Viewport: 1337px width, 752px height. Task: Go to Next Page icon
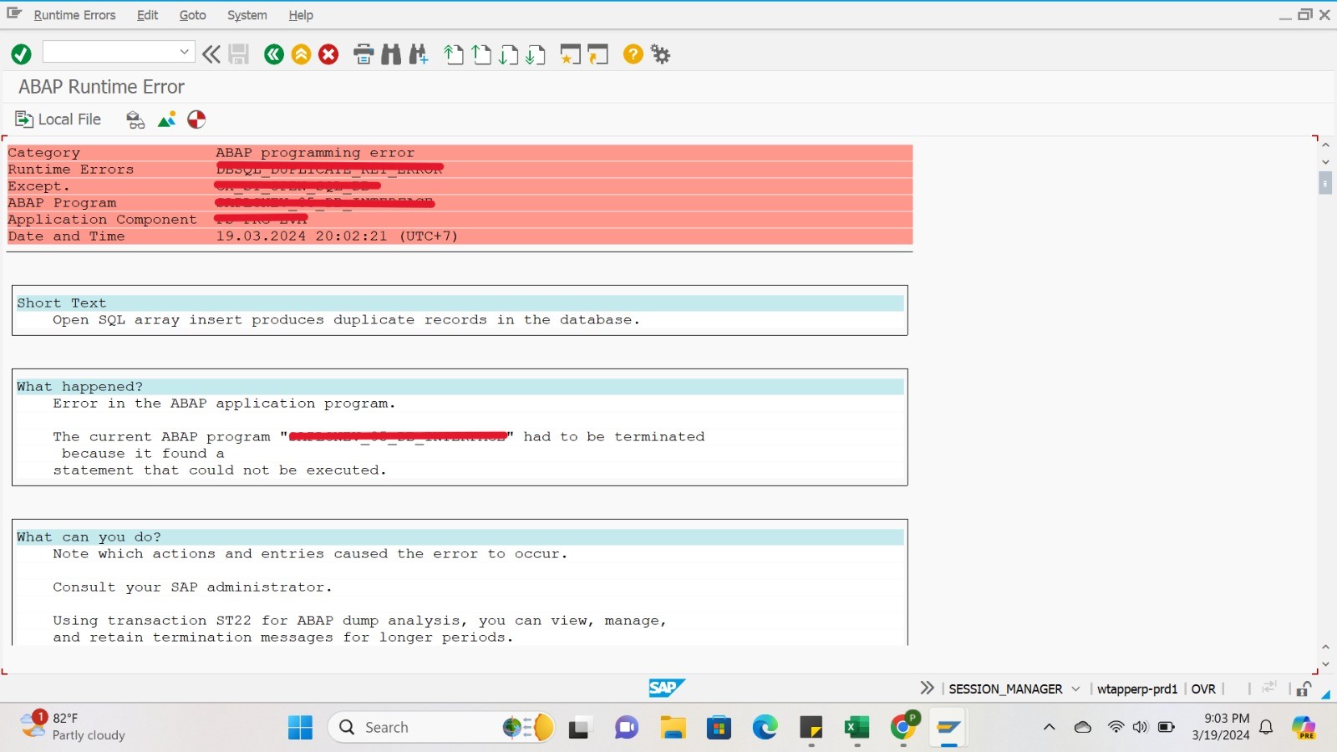pyautogui.click(x=508, y=54)
